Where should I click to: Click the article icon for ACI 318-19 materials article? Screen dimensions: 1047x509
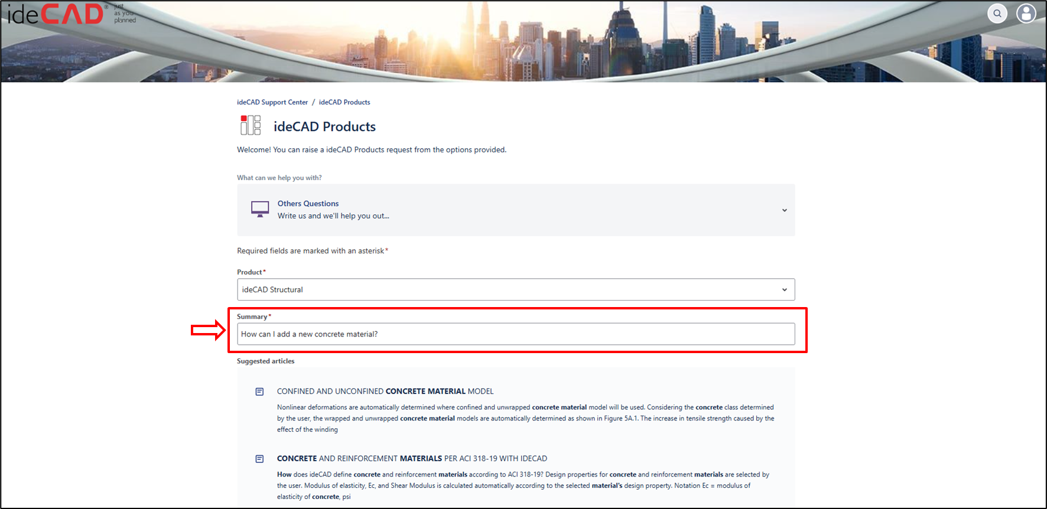click(259, 459)
